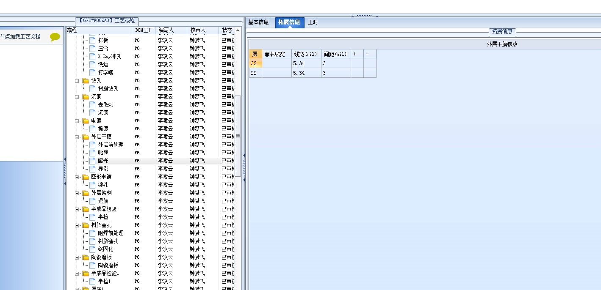Click the 编写人 column header

click(171, 30)
